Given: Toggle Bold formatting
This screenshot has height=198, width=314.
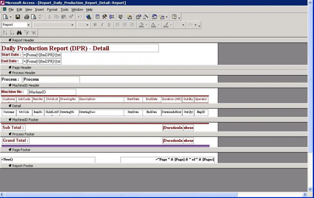Looking at the screenshot, I should (95, 25).
